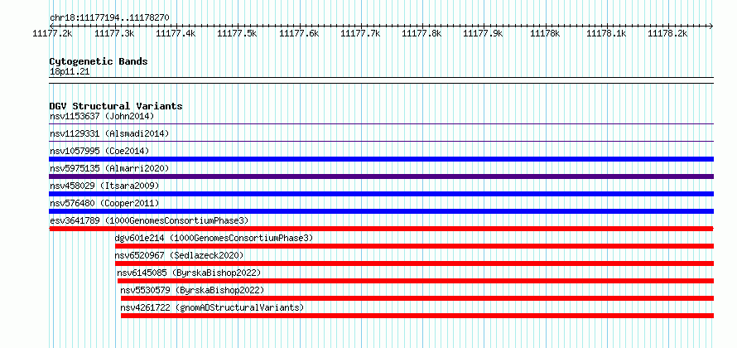Click the 11177.3k ruler tick label

[x=114, y=33]
